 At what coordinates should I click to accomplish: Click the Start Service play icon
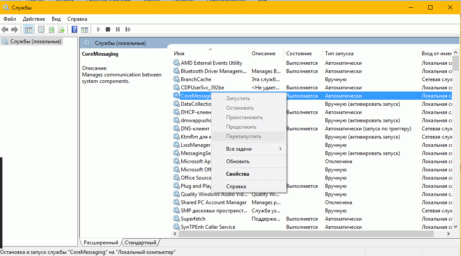pyautogui.click(x=98, y=29)
